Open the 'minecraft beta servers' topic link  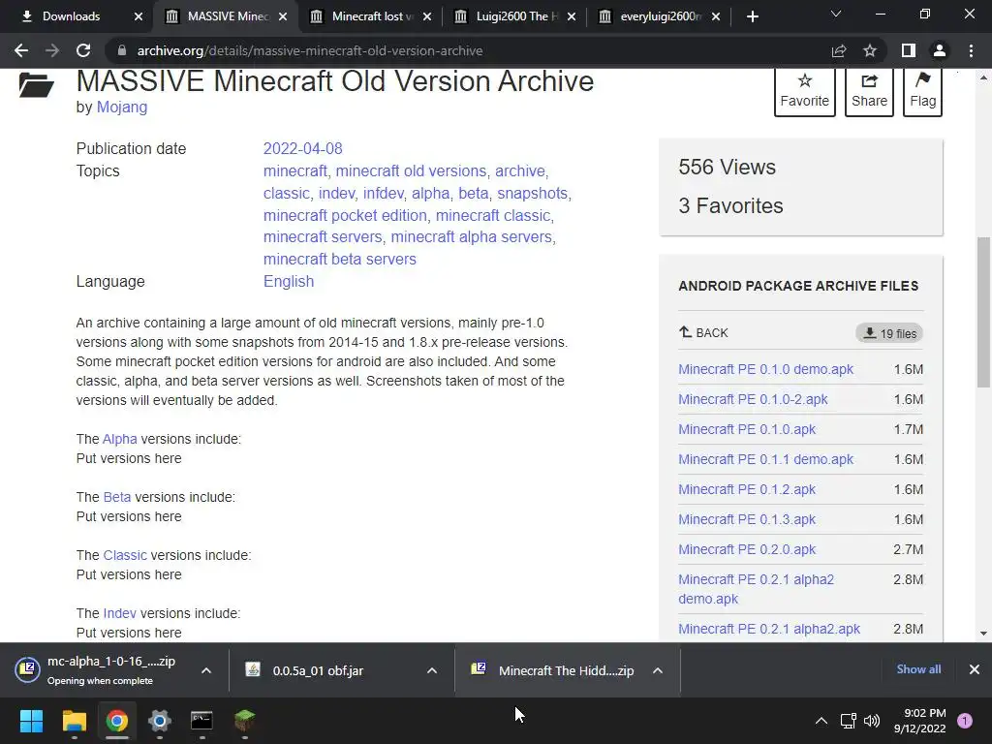340,259
